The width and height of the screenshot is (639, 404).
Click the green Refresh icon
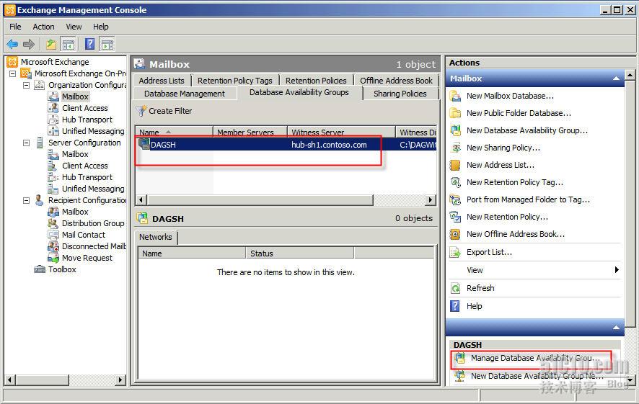pos(455,289)
